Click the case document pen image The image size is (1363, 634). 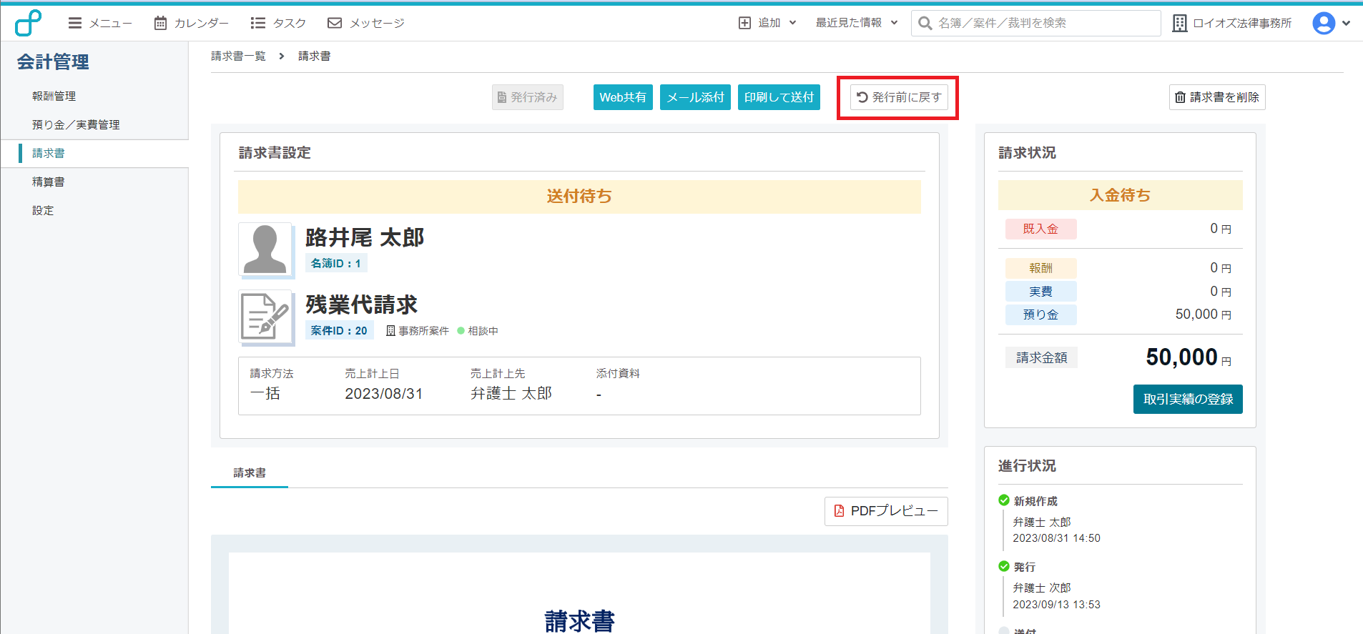point(265,316)
